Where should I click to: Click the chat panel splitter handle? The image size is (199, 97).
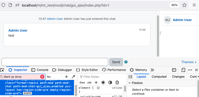point(160,33)
